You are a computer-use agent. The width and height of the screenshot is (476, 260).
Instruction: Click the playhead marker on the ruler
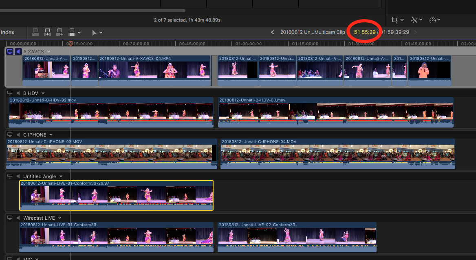[x=70, y=43]
